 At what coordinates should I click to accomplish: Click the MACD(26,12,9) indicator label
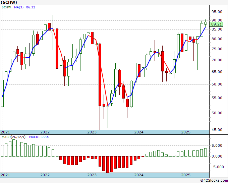click(14, 137)
